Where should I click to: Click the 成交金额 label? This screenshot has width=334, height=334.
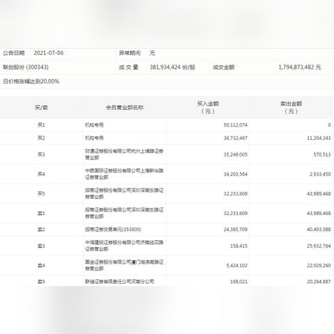(x=223, y=67)
